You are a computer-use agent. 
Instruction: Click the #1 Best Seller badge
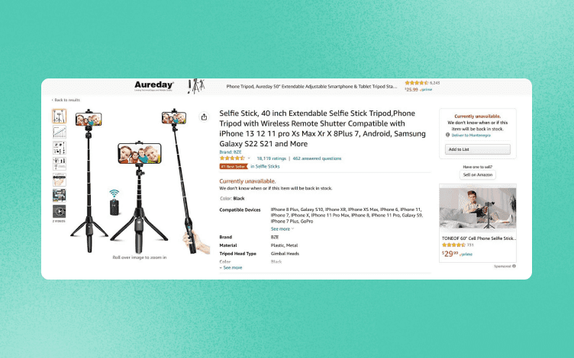[234, 167]
